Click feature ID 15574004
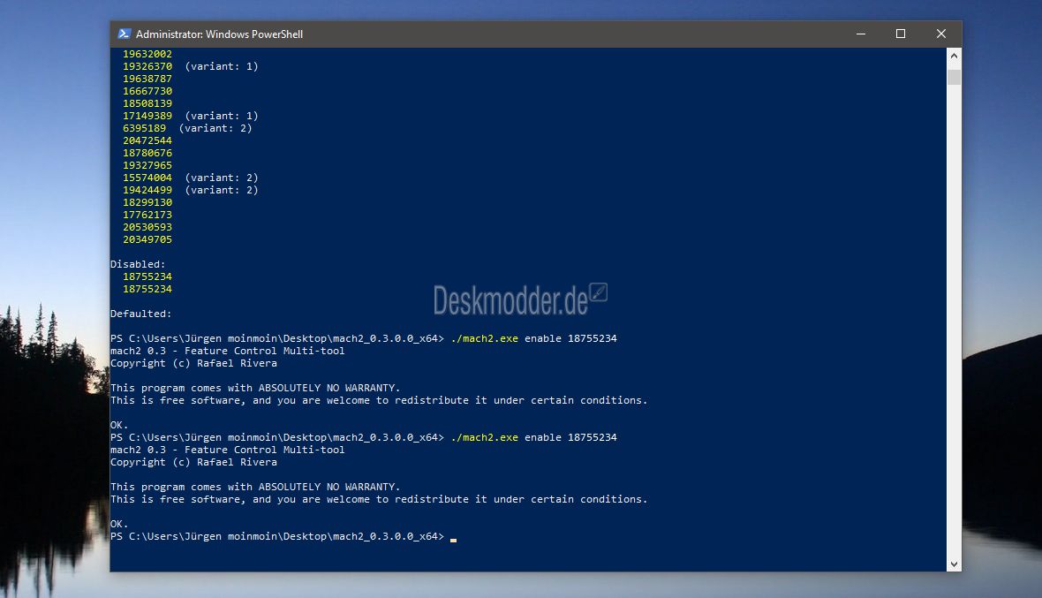1042x598 pixels. pos(147,178)
